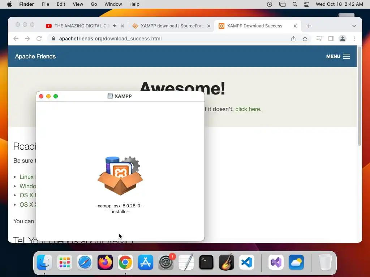Share this page from the address bar
370x277 pixels.
[293, 39]
